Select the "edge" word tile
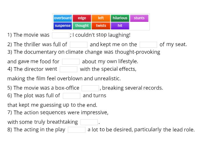Viewport: 202px width, 152px height. 82,18
